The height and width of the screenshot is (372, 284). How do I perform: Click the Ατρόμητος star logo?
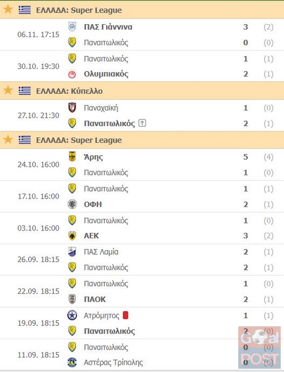point(72,315)
